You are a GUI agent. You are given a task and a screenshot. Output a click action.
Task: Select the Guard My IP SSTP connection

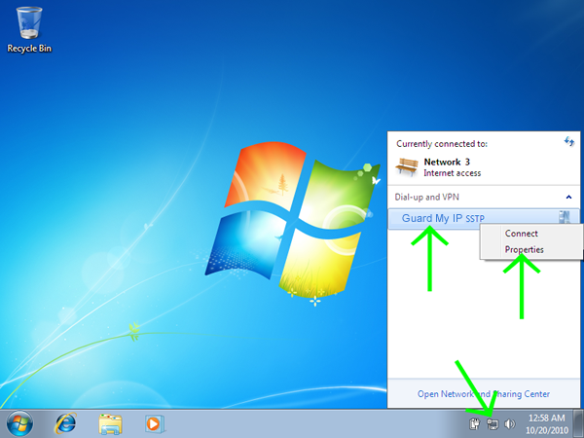[x=484, y=218]
